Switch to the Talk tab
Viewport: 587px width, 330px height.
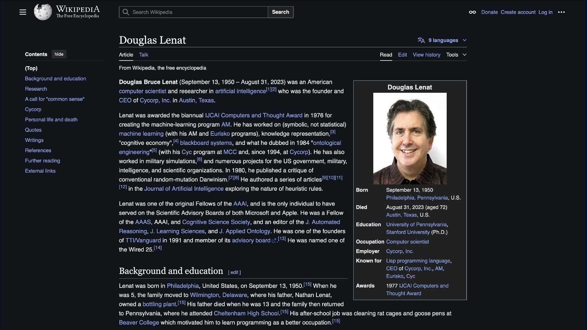click(143, 55)
